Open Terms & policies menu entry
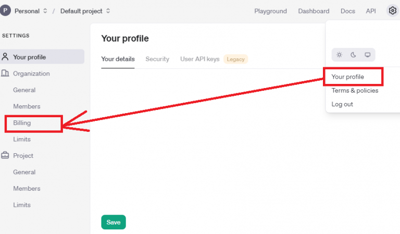The height and width of the screenshot is (234, 400). (355, 91)
